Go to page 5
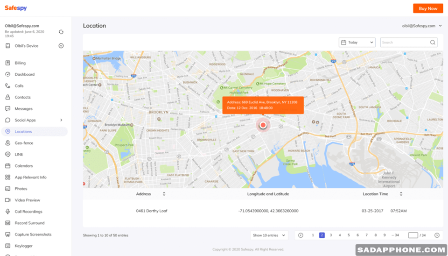Screen dimensions: 448x256 (349, 235)
